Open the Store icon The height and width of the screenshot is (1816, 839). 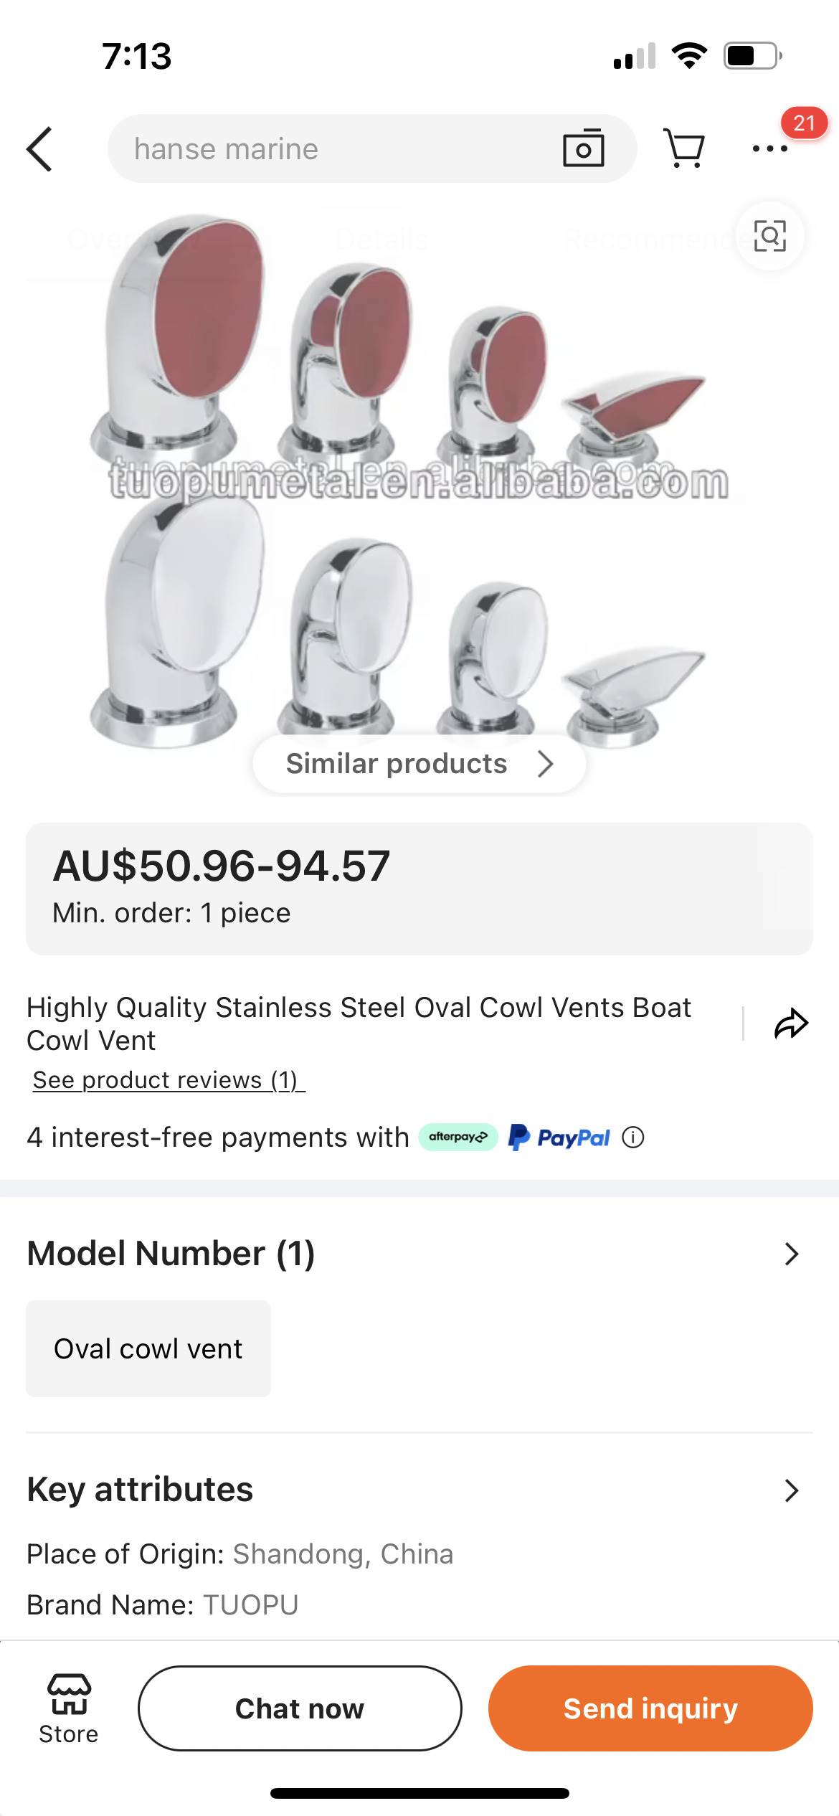click(x=69, y=1708)
